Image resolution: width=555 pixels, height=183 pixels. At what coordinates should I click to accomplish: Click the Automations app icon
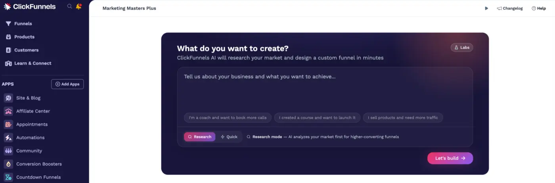(x=8, y=137)
